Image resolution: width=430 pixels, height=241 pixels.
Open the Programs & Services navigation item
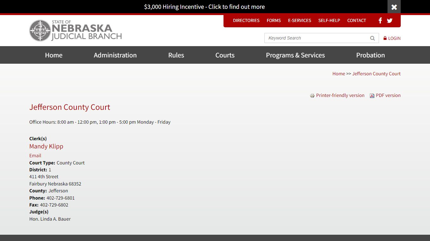(295, 55)
